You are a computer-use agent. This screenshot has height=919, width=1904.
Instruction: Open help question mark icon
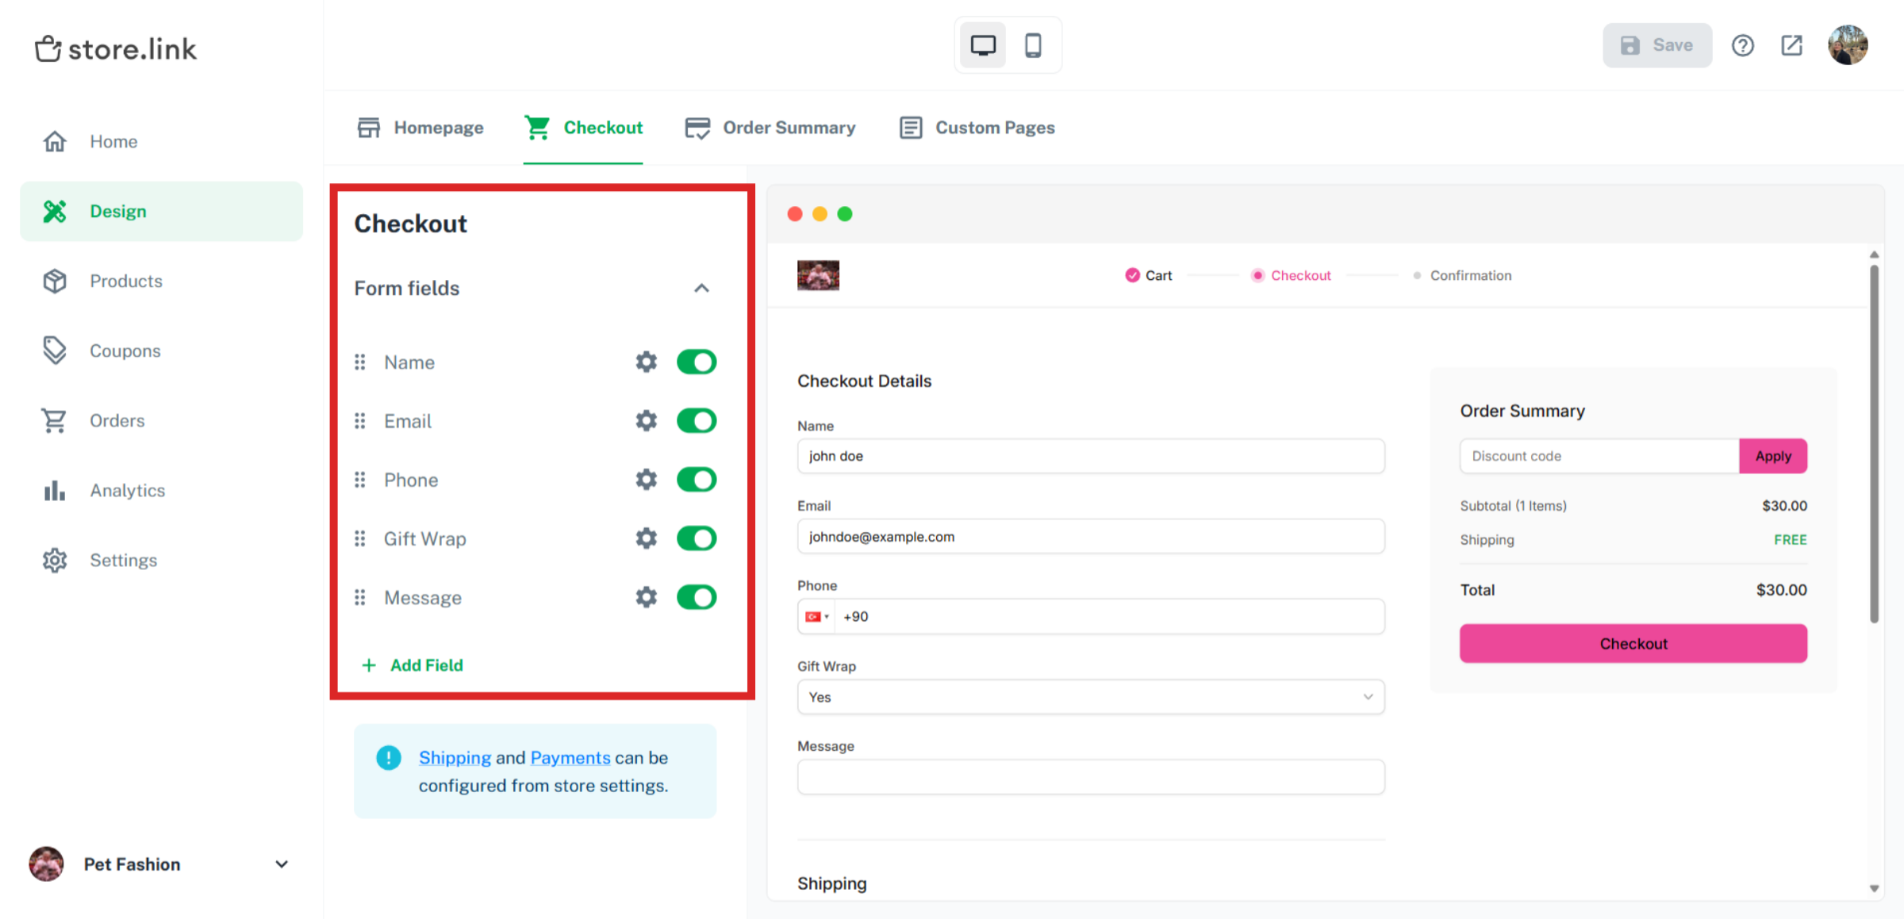point(1742,45)
